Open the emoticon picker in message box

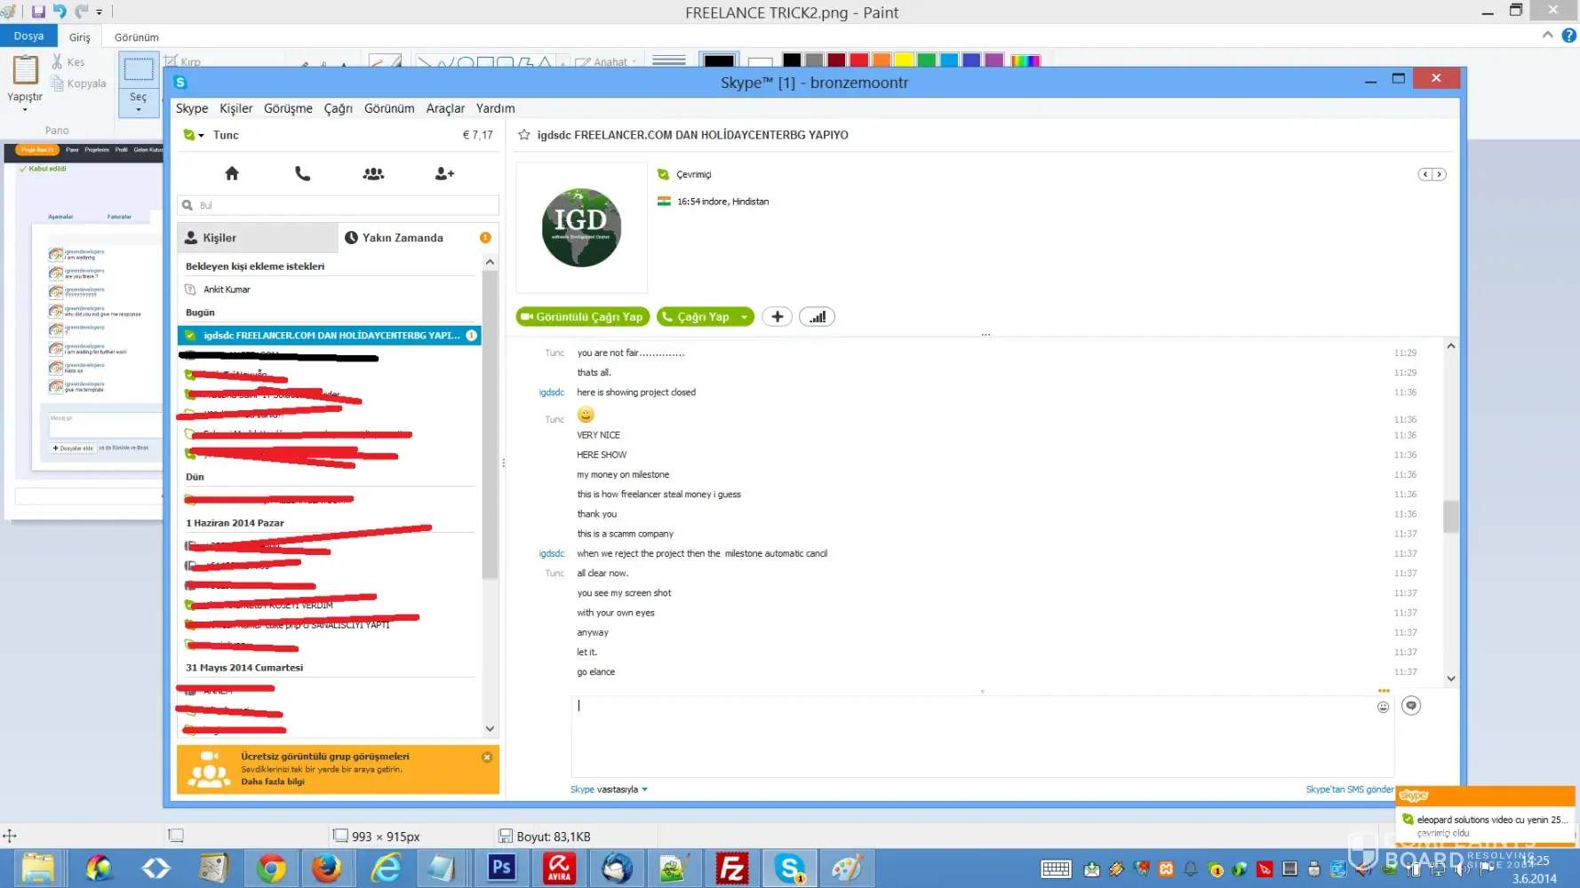tap(1383, 707)
